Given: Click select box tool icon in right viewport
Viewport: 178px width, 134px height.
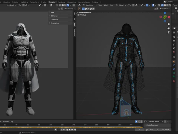Looking at the screenshot, I should 79,9.
